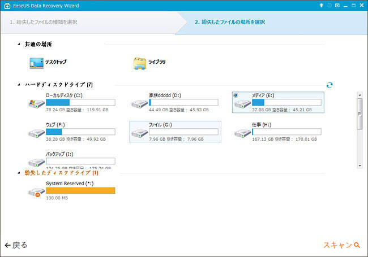Click the デスクトップ text label
This screenshot has height=257, width=368.
[56, 62]
